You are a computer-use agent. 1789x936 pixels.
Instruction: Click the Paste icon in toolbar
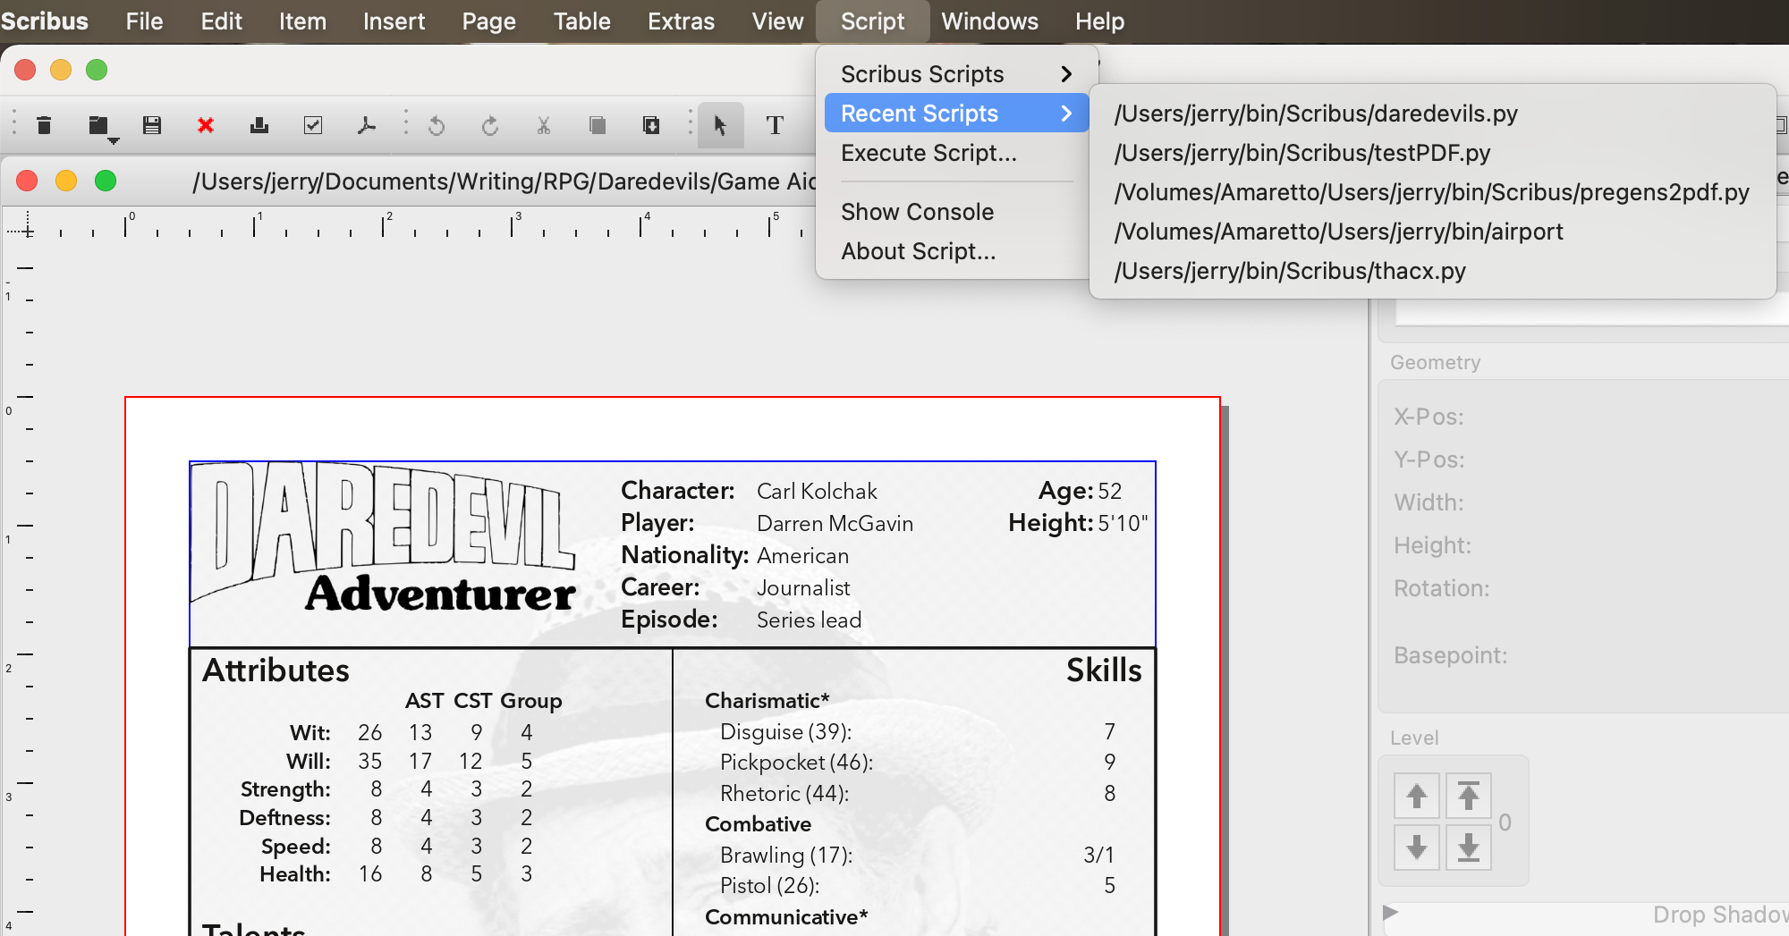tap(651, 125)
